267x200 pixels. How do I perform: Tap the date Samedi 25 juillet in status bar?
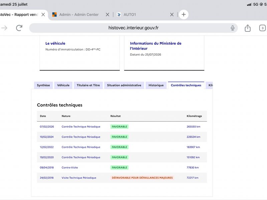[14, 4]
